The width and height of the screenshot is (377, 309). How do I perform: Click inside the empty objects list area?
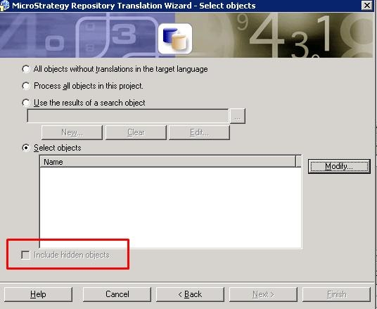(170, 208)
